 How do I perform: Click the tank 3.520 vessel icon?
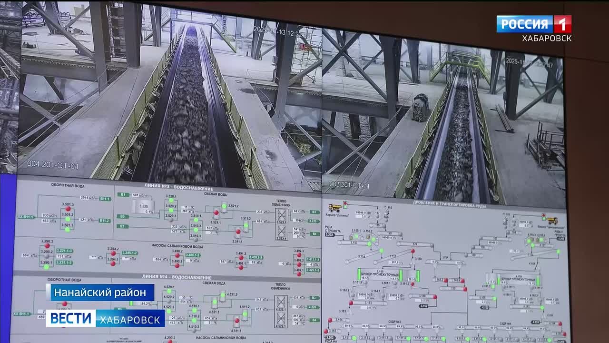[143, 206]
